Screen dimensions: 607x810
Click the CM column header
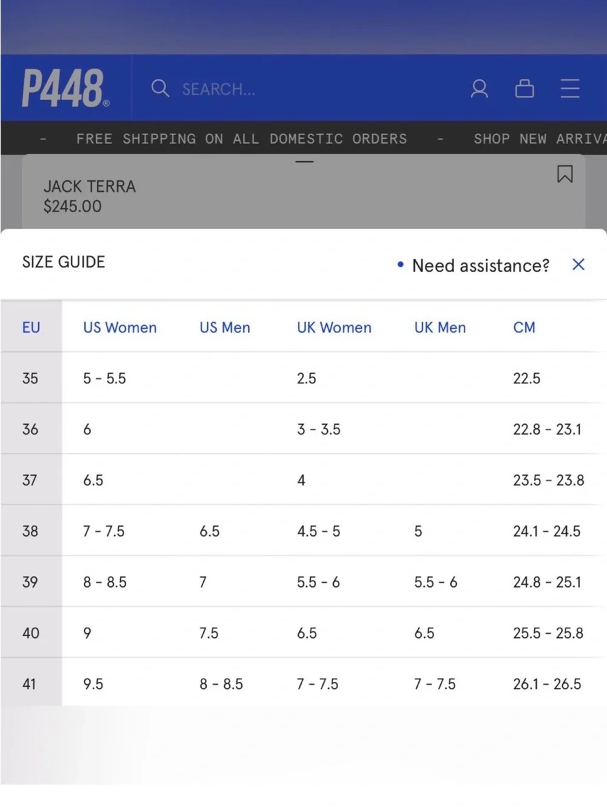tap(524, 328)
